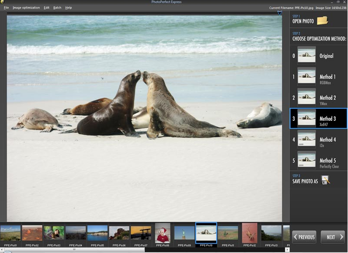Select the PPE-Pic08 baby Santa thumbnail
348x253 pixels.
163,233
